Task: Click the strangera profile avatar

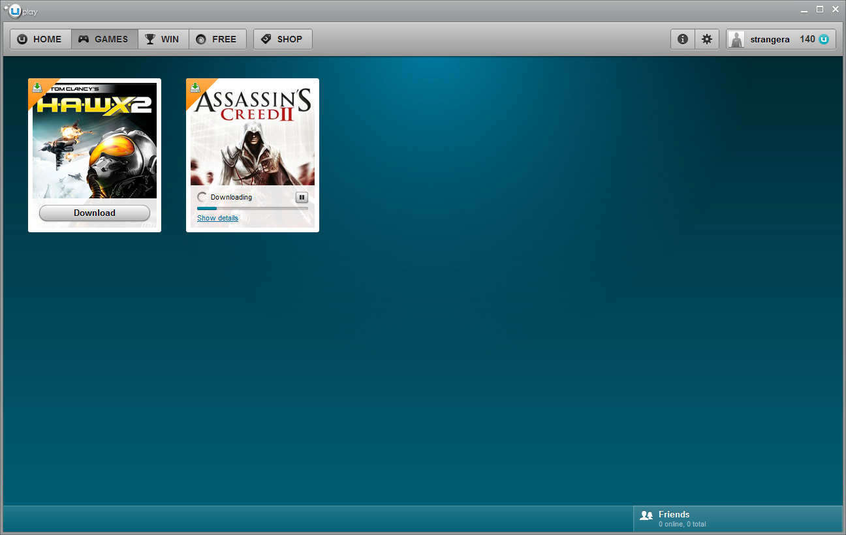Action: (736, 40)
